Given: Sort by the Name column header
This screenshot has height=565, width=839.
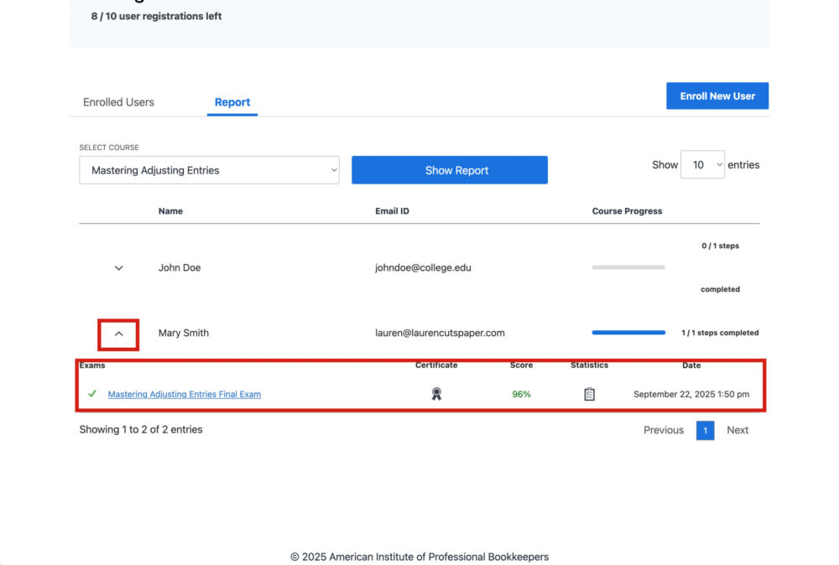Looking at the screenshot, I should pos(170,211).
